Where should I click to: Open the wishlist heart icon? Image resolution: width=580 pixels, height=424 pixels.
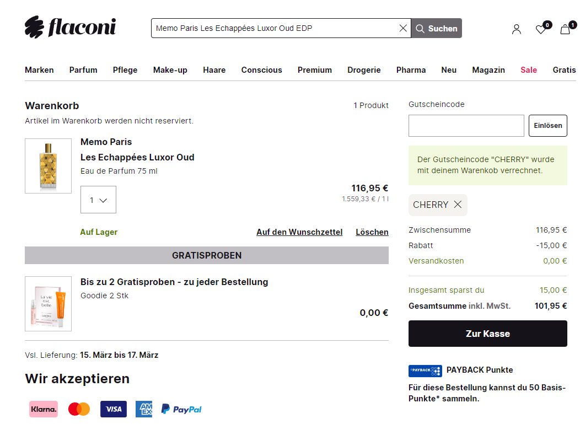click(x=541, y=29)
